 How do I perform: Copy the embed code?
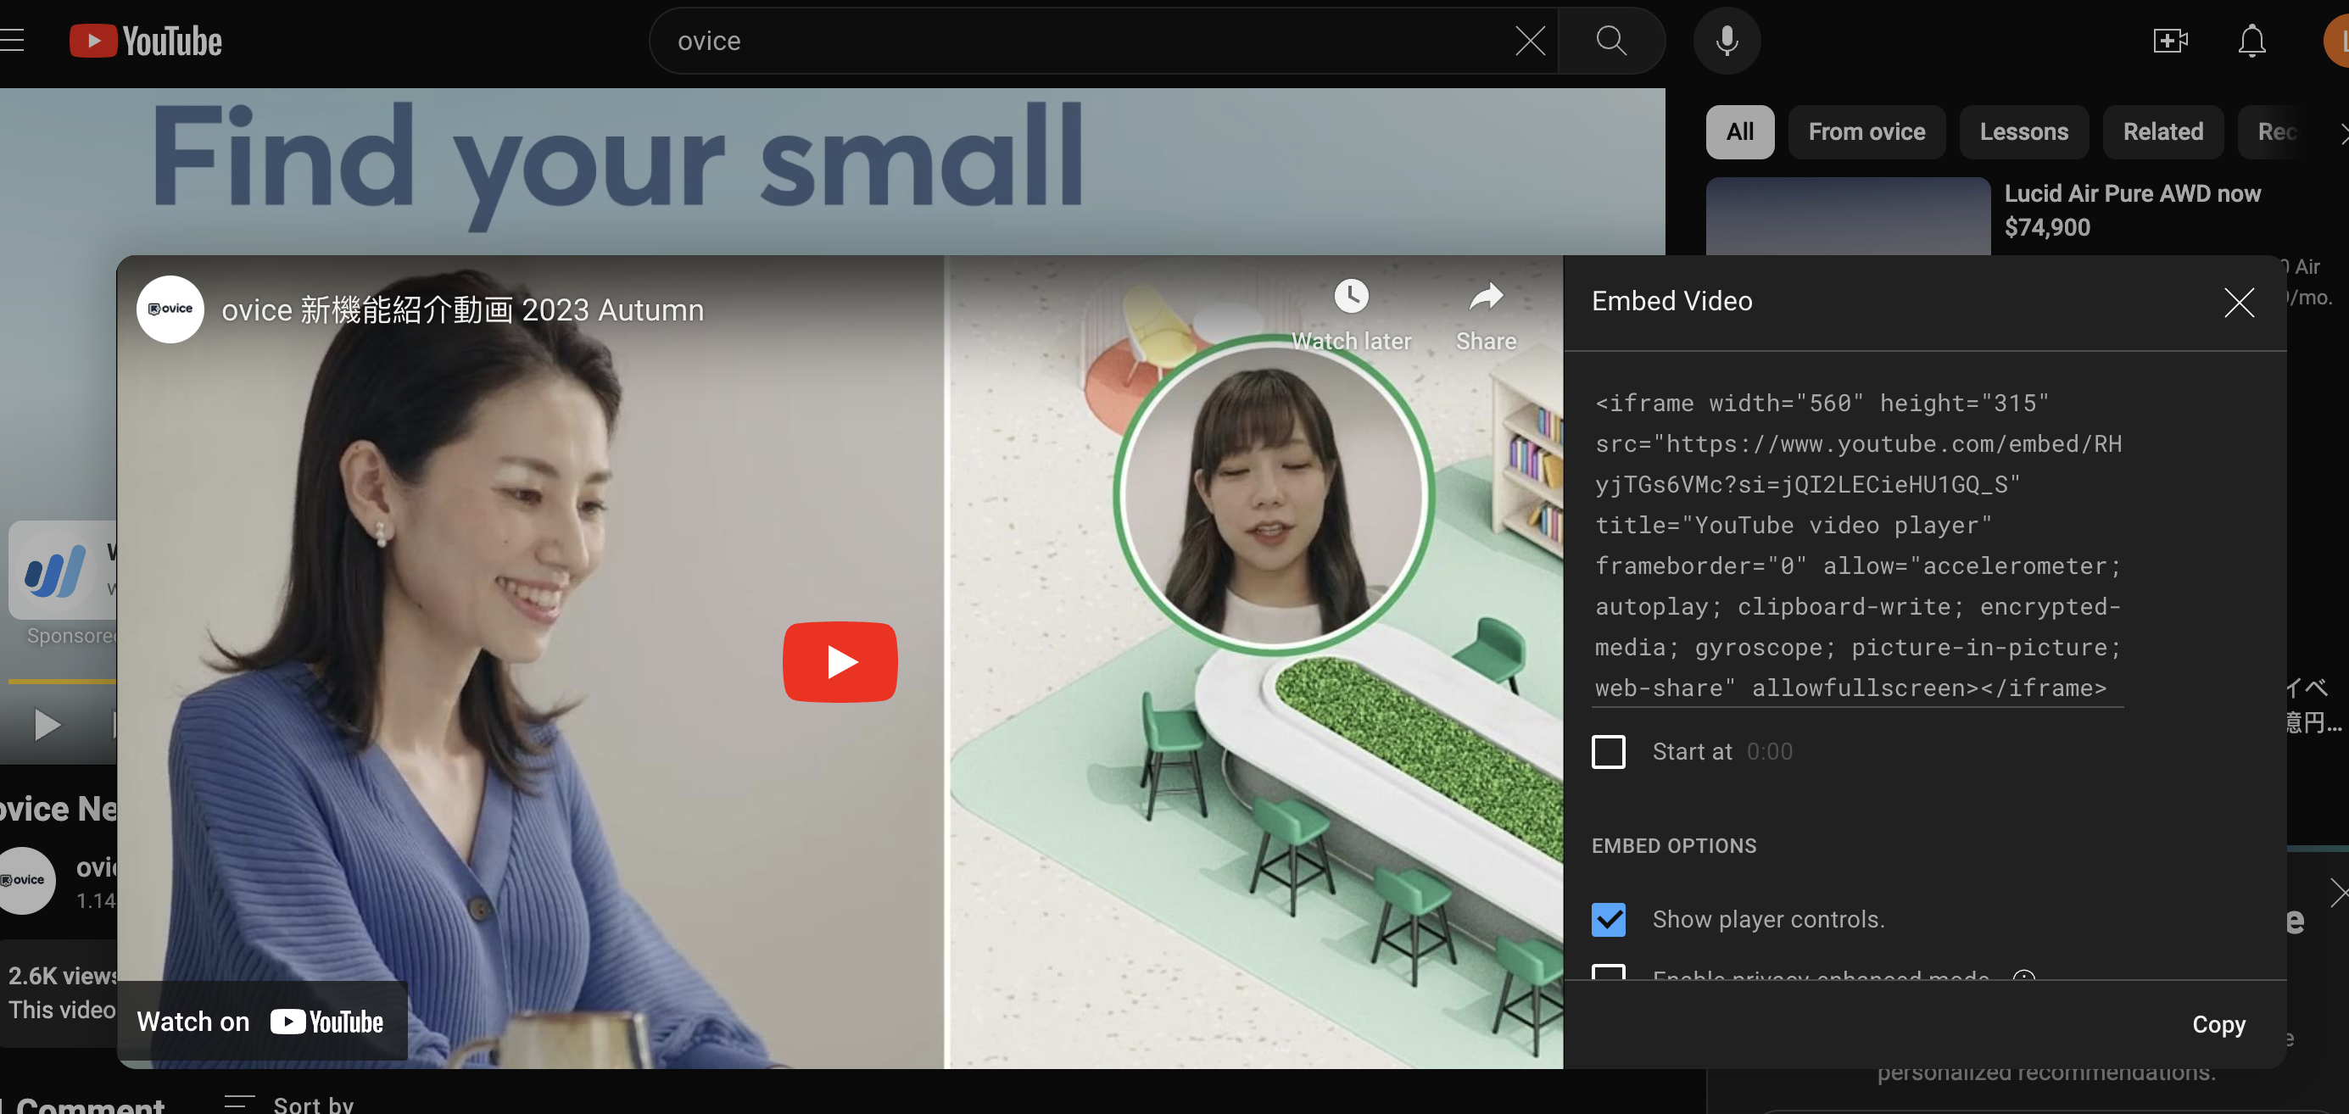coord(2218,1025)
